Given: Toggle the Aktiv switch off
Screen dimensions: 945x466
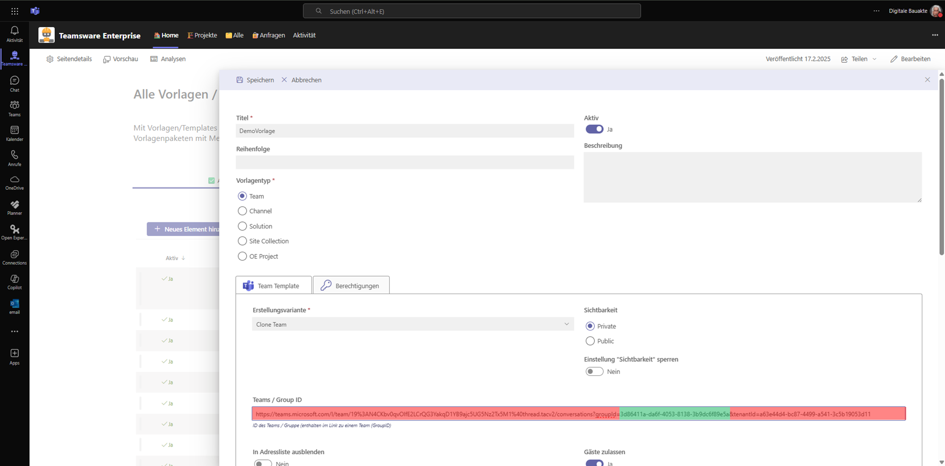Looking at the screenshot, I should pyautogui.click(x=594, y=129).
